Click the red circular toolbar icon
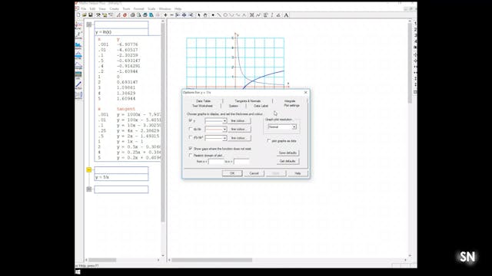The width and height of the screenshot is (492, 276). tap(125, 15)
